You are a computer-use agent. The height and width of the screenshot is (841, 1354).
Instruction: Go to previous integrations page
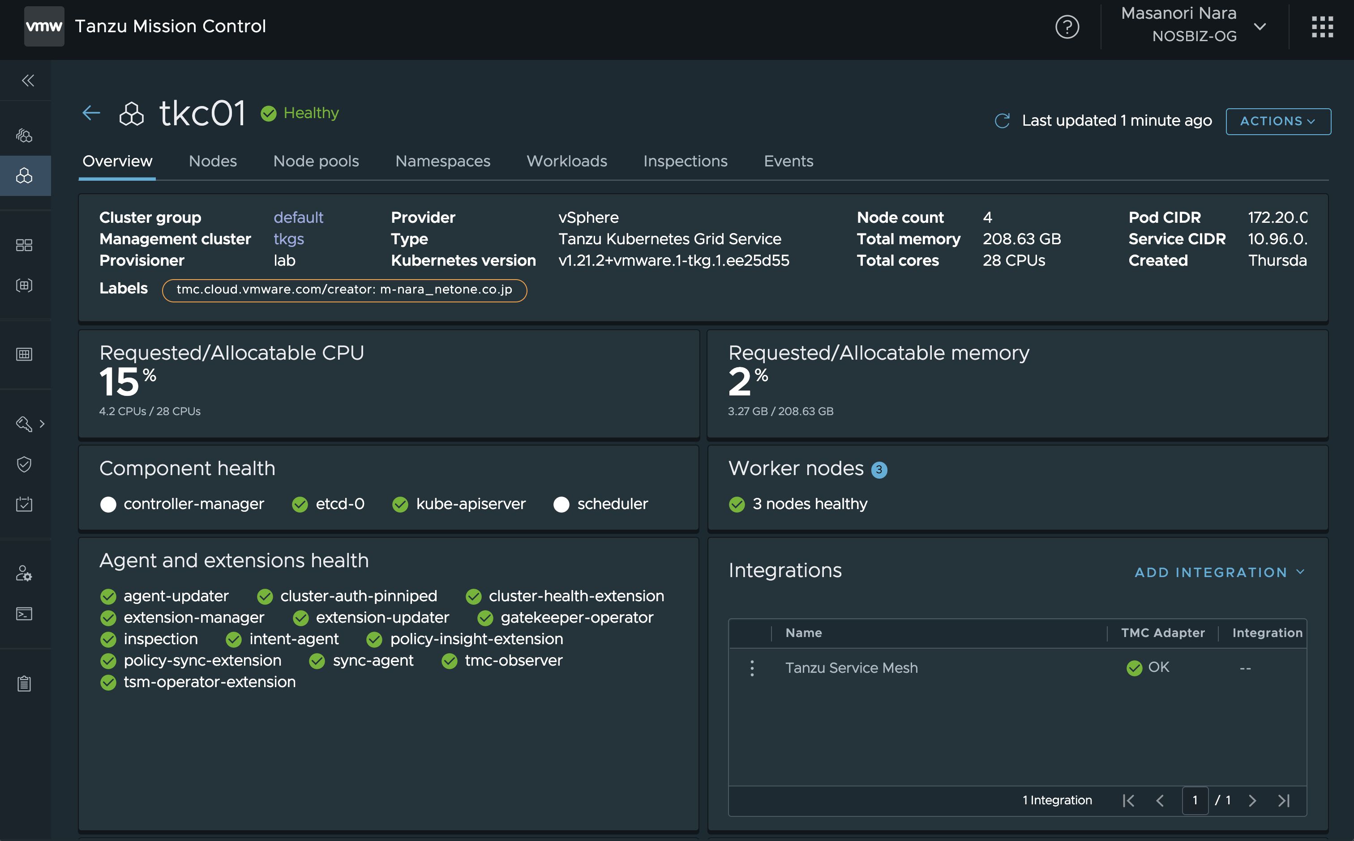[1160, 800]
